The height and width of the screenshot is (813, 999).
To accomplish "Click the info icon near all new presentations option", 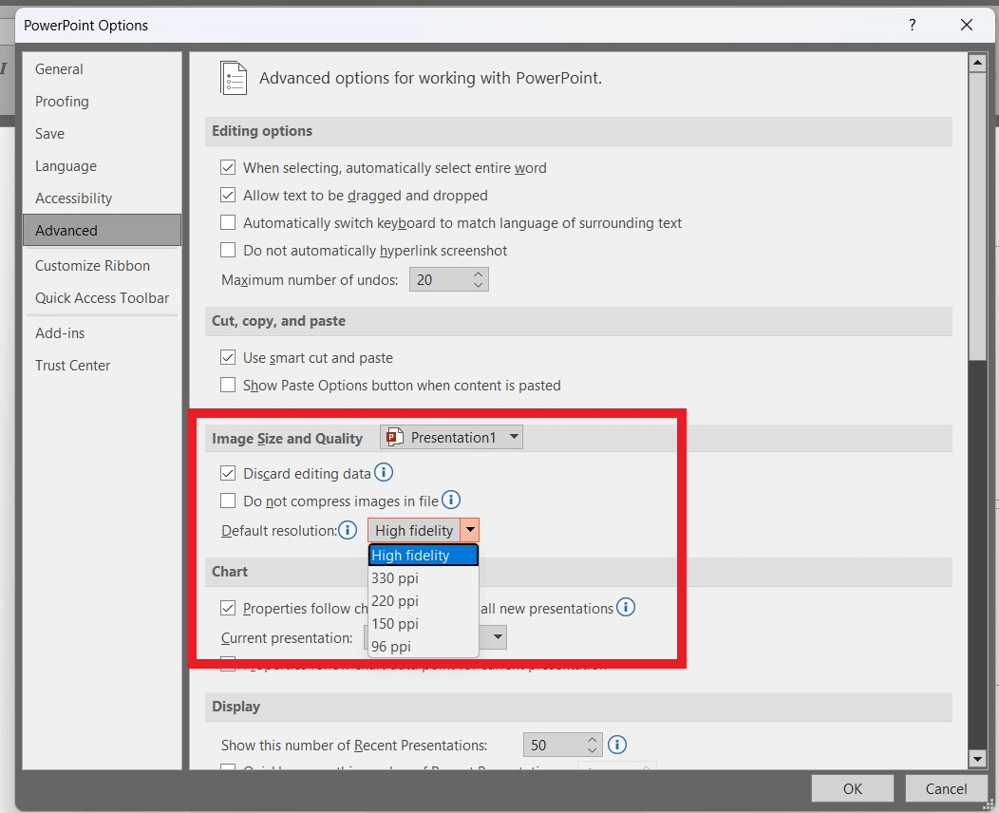I will click(x=626, y=607).
